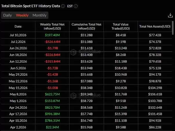The image size is (175, 131).
Task: Select the Jun 5,2026 row date
Action: pyautogui.click(x=18, y=68)
